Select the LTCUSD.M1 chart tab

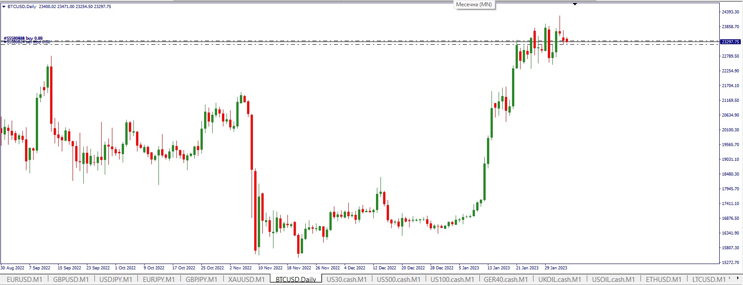point(709,280)
